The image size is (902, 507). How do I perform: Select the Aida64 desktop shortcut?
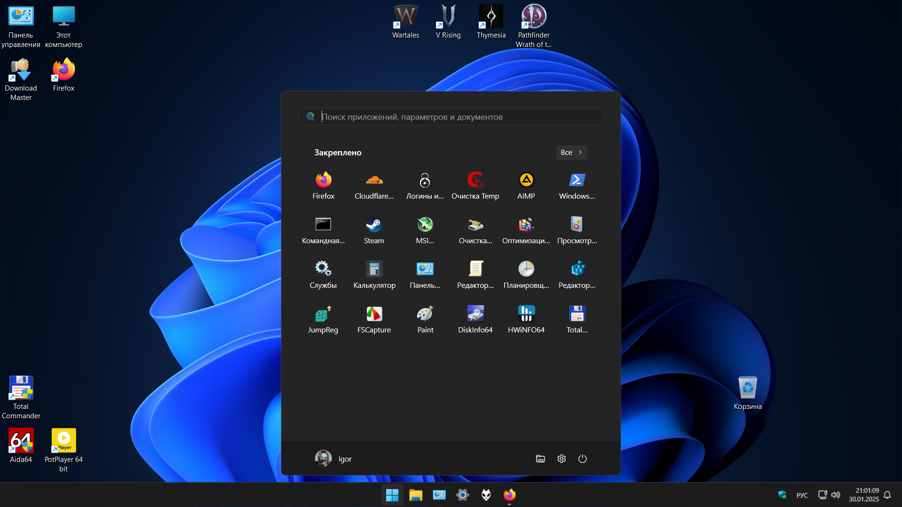[x=21, y=446]
